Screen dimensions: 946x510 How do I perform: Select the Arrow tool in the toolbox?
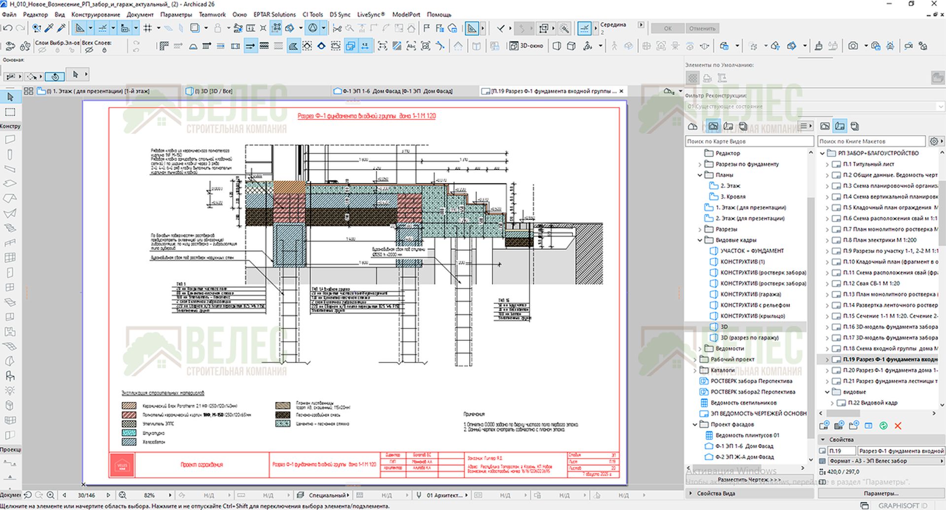point(10,97)
